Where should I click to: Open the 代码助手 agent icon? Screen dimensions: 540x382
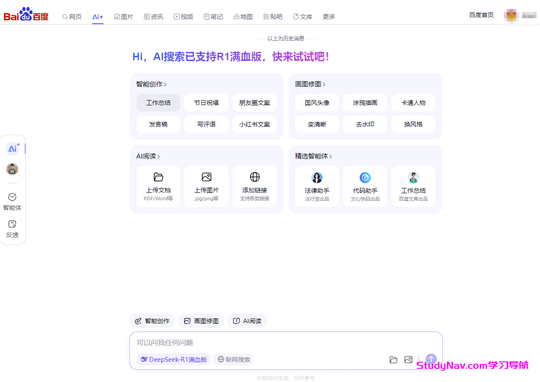[365, 177]
